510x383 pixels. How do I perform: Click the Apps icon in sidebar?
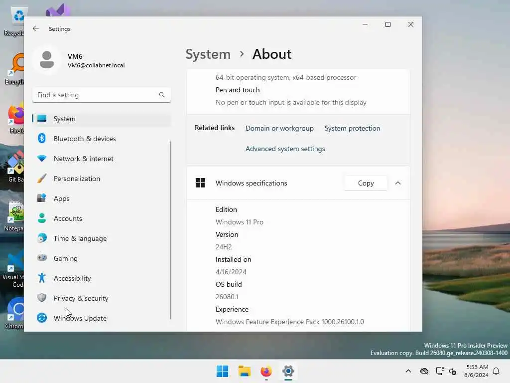point(42,198)
